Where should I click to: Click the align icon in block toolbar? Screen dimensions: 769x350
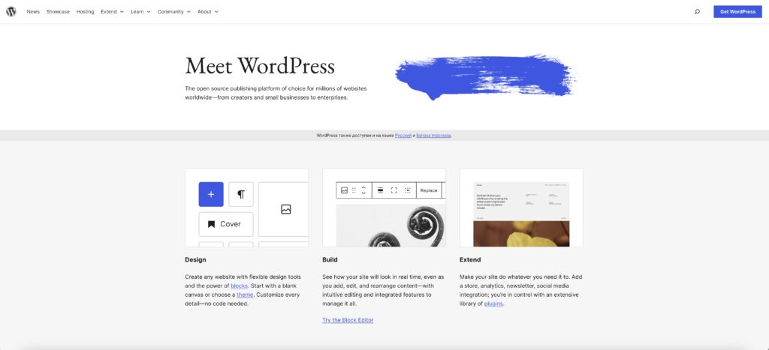[x=380, y=190]
